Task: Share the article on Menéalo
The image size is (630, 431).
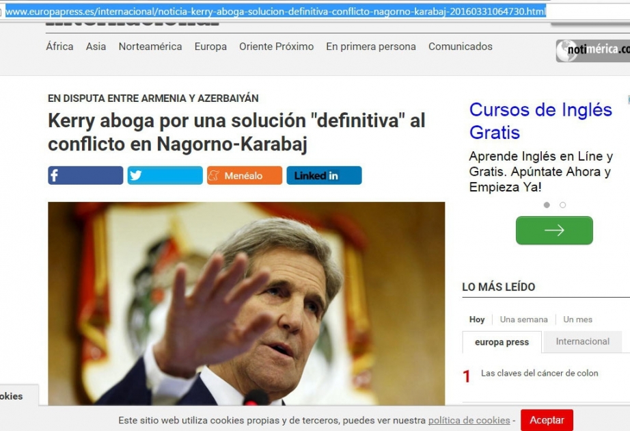Action: tap(245, 175)
